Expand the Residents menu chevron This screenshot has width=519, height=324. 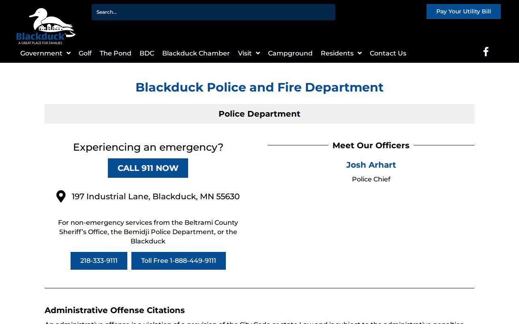pyautogui.click(x=359, y=53)
